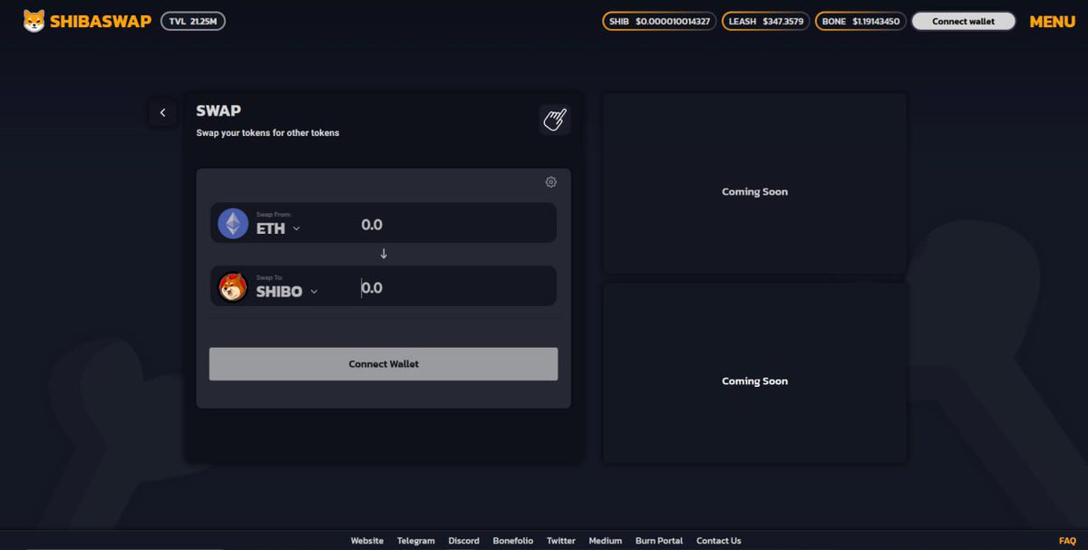Click the upper Coming Soon panel
The width and height of the screenshot is (1088, 550).
coord(754,184)
